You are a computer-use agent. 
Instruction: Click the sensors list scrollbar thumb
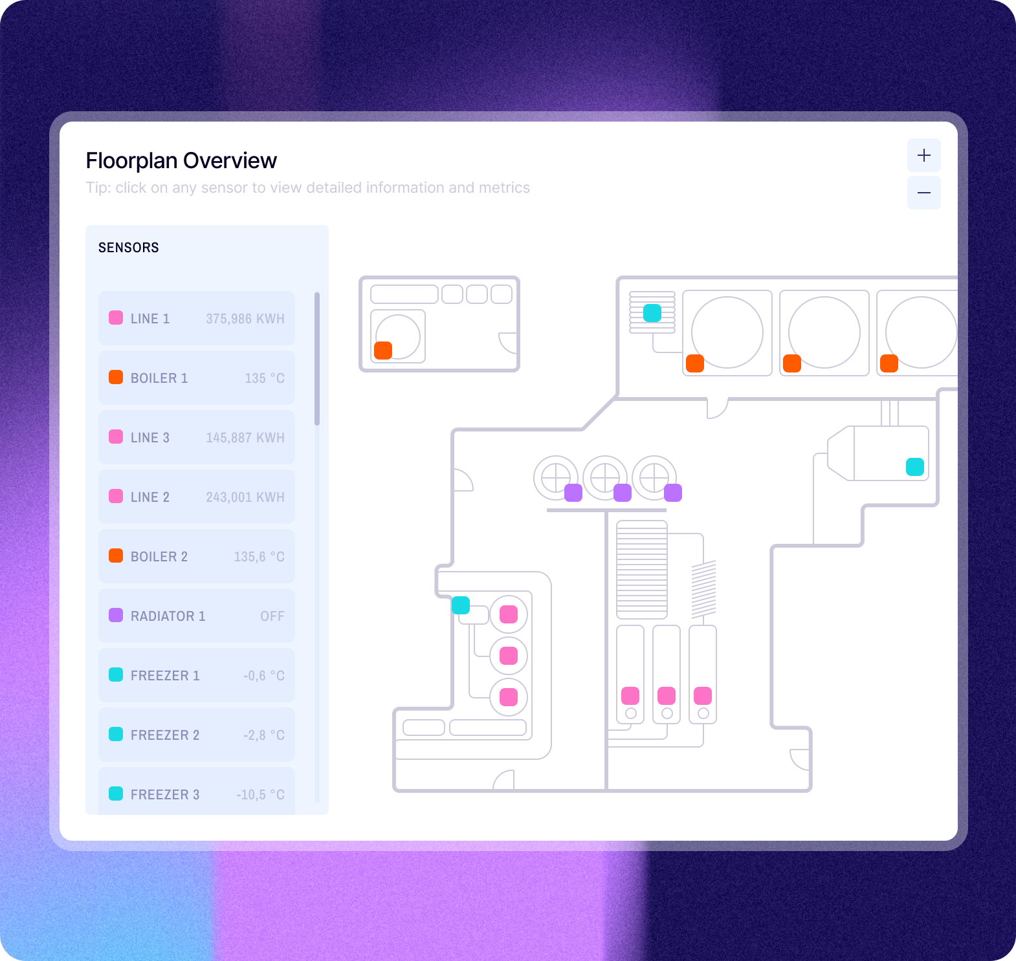[x=317, y=359]
